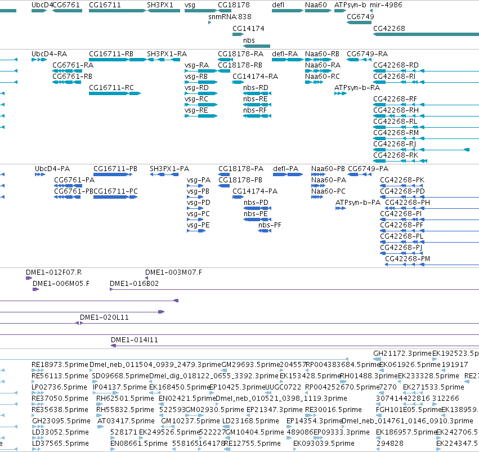This screenshot has height=452, width=479.
Task: Select the CG16711-RB transcript label
Action: [111, 54]
